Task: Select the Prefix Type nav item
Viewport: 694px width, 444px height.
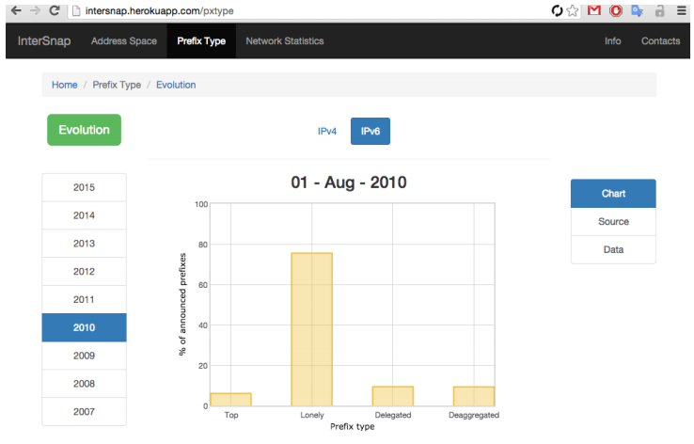Action: [201, 40]
